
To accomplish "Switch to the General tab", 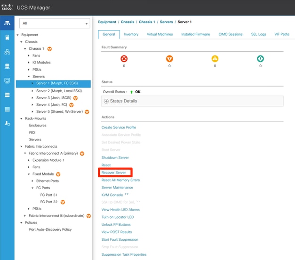I will pyautogui.click(x=109, y=34).
